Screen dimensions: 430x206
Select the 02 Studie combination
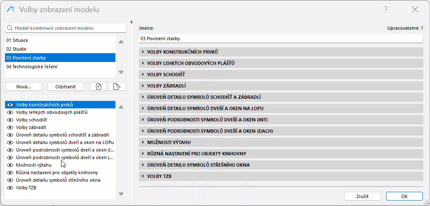point(60,49)
